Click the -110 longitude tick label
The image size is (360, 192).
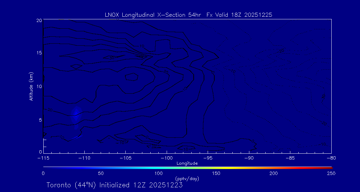(84, 158)
